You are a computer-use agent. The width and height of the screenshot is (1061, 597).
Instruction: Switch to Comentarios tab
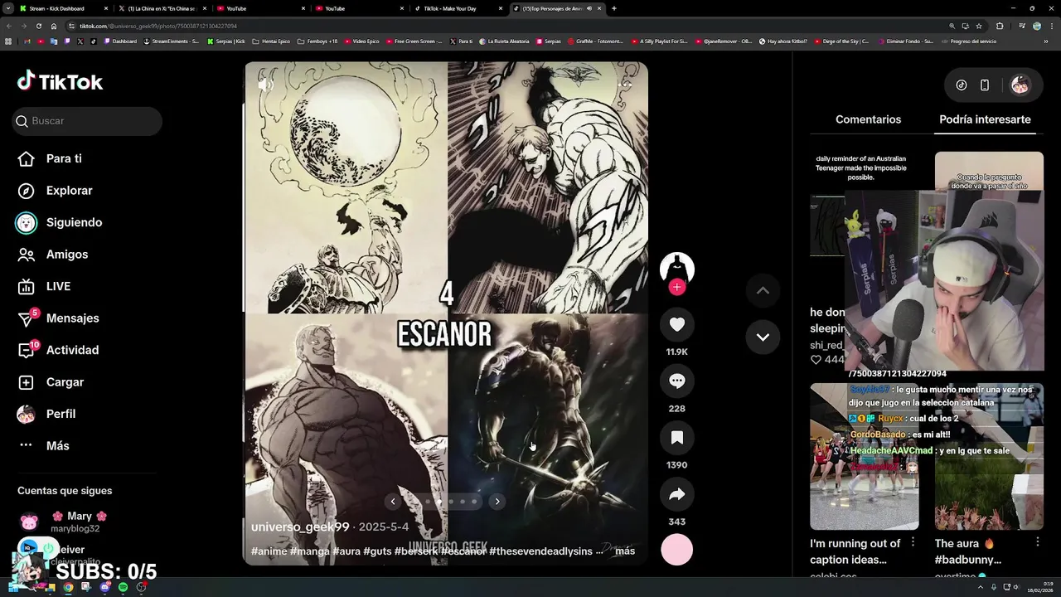[868, 119]
